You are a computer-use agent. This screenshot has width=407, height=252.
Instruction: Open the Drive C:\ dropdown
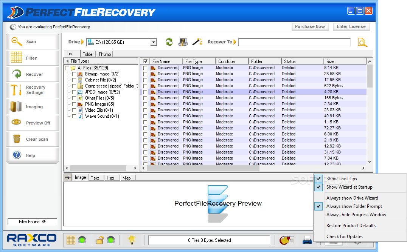(x=154, y=42)
